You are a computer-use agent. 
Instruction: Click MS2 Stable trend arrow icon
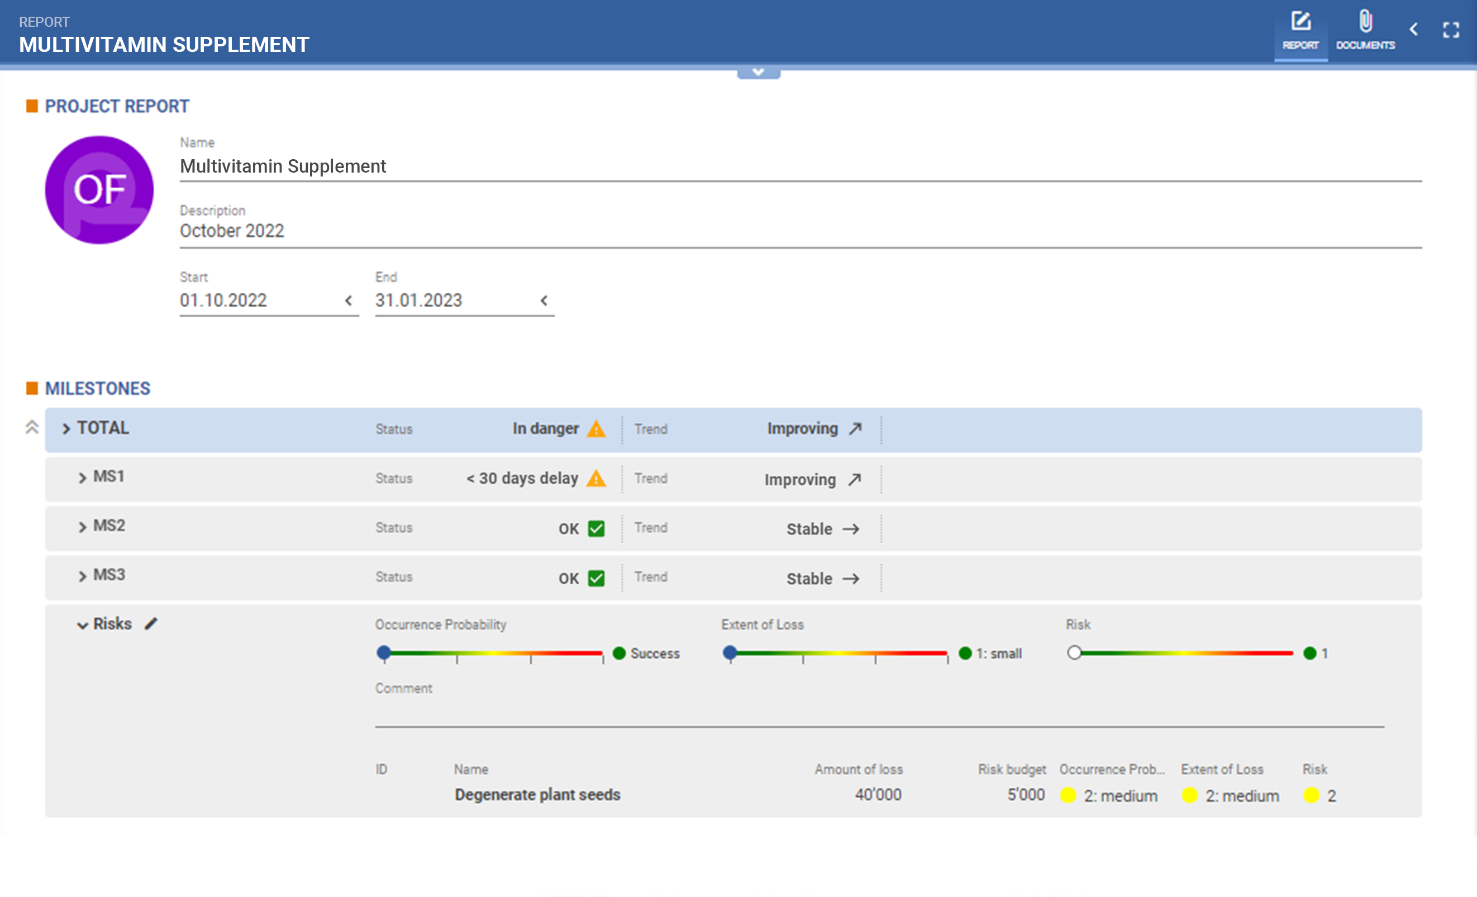851,529
